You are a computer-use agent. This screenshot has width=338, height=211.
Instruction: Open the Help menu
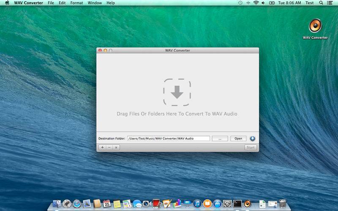click(111, 3)
